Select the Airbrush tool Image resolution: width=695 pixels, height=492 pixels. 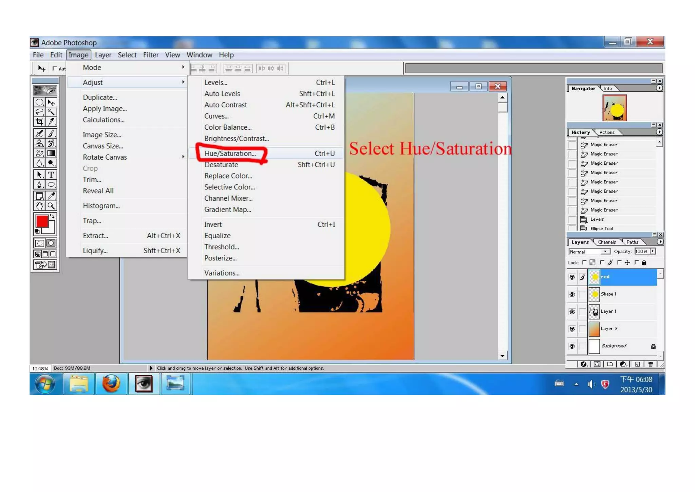(39, 133)
